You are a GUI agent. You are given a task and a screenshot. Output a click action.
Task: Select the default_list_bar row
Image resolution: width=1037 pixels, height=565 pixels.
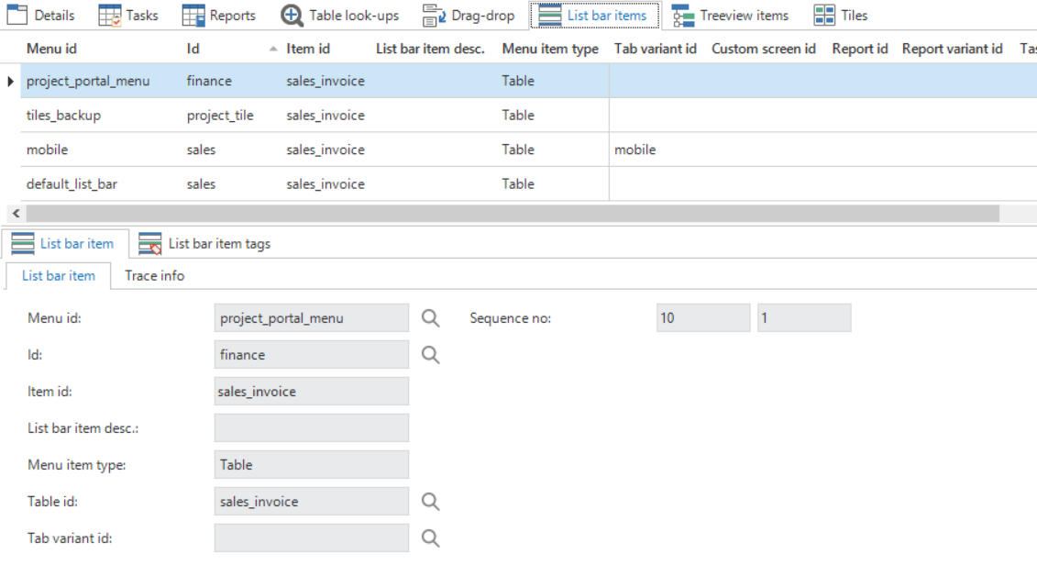[72, 184]
